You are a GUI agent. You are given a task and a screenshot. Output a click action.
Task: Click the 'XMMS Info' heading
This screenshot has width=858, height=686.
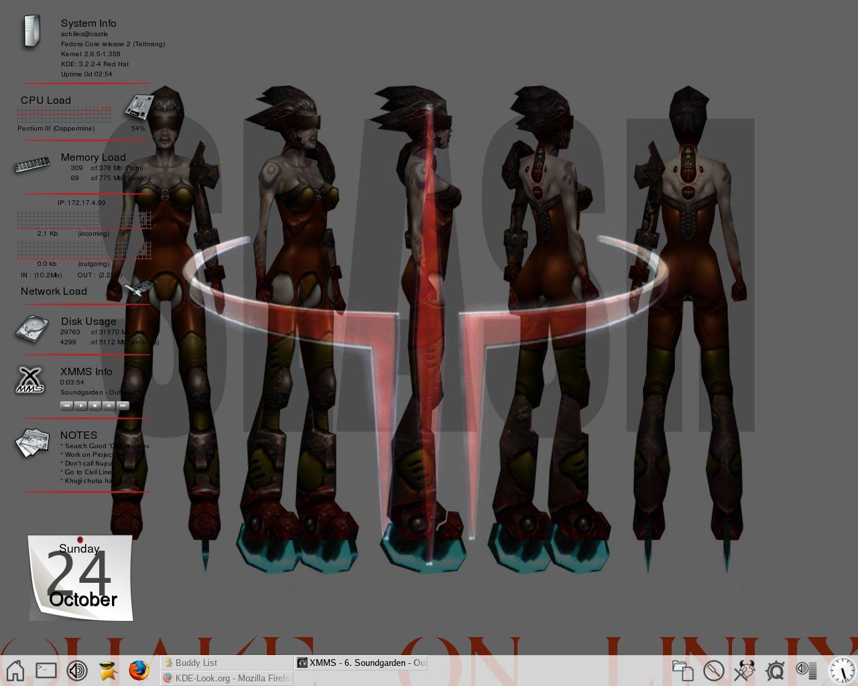point(86,372)
